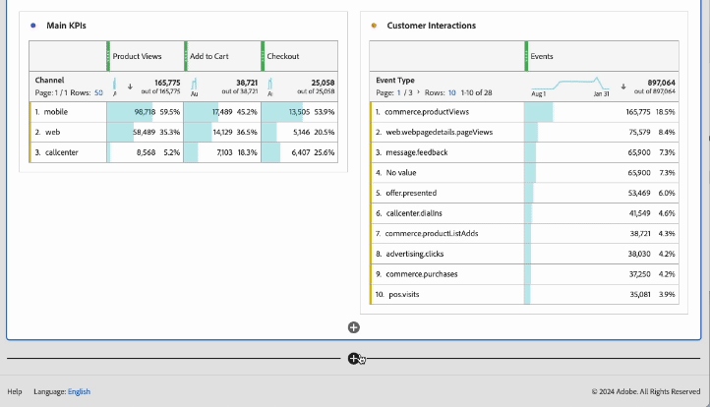Click the blue dot beside Main KPIs
Image resolution: width=710 pixels, height=407 pixels.
pos(33,26)
